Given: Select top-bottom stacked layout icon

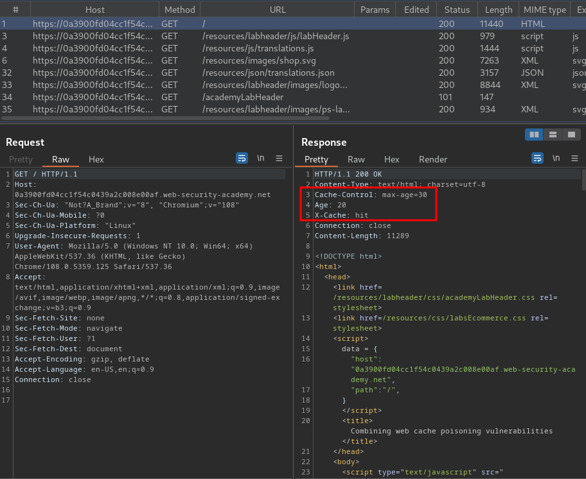Looking at the screenshot, I should coord(553,134).
